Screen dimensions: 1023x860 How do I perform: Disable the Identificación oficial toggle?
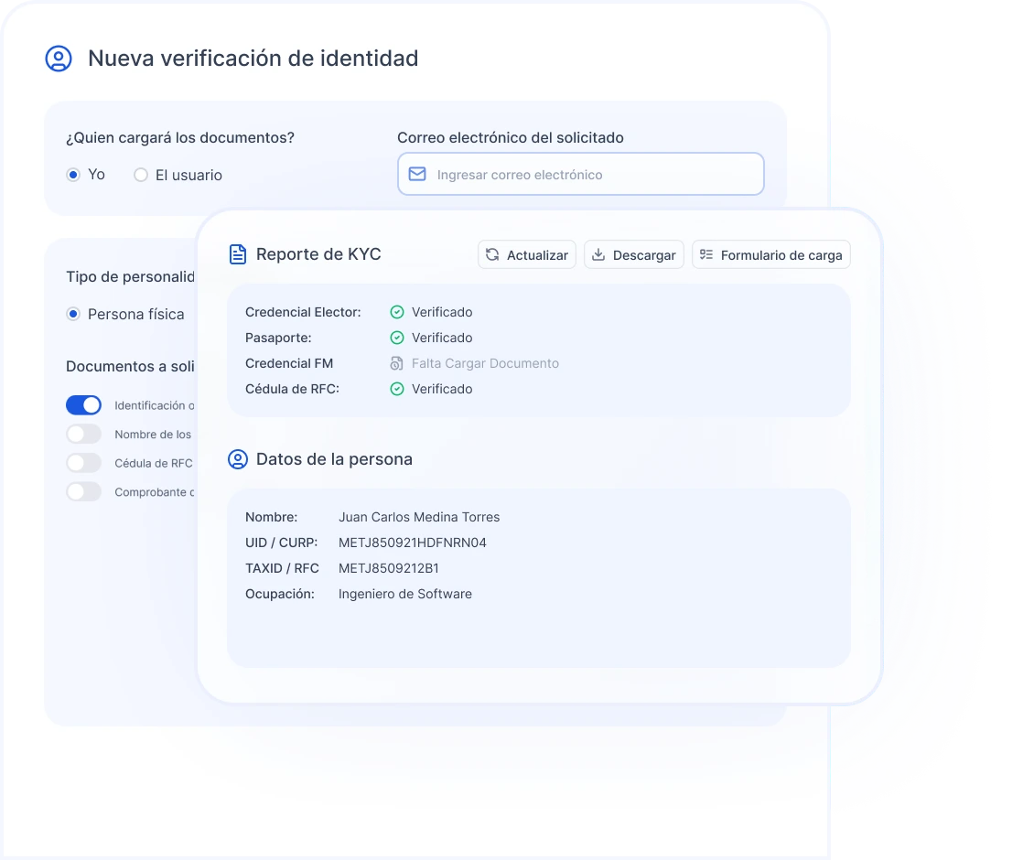[x=83, y=404]
